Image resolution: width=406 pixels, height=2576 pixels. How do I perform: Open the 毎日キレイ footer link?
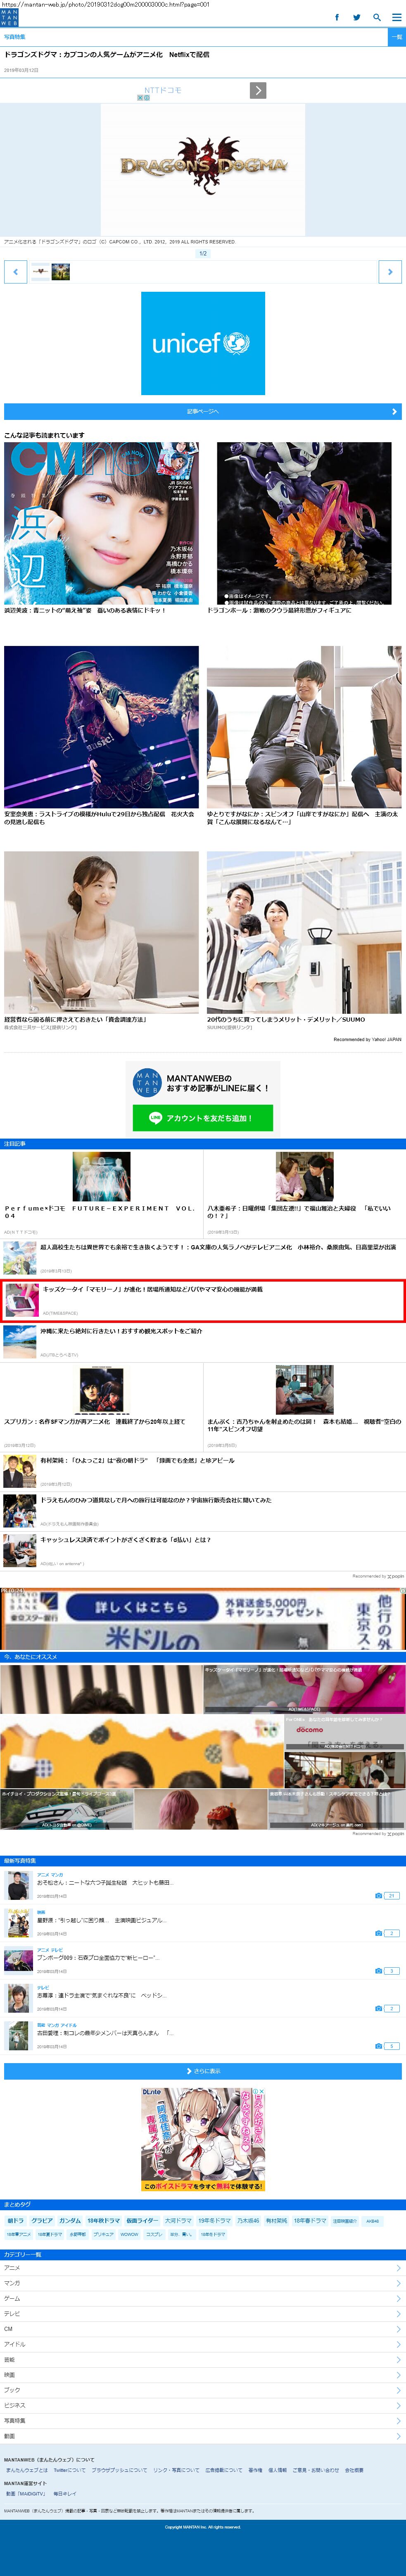(65, 2494)
